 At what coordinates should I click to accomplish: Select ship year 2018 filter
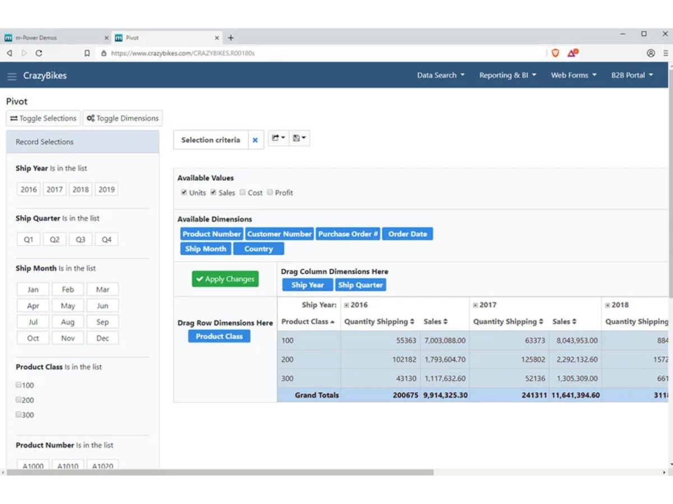[81, 189]
